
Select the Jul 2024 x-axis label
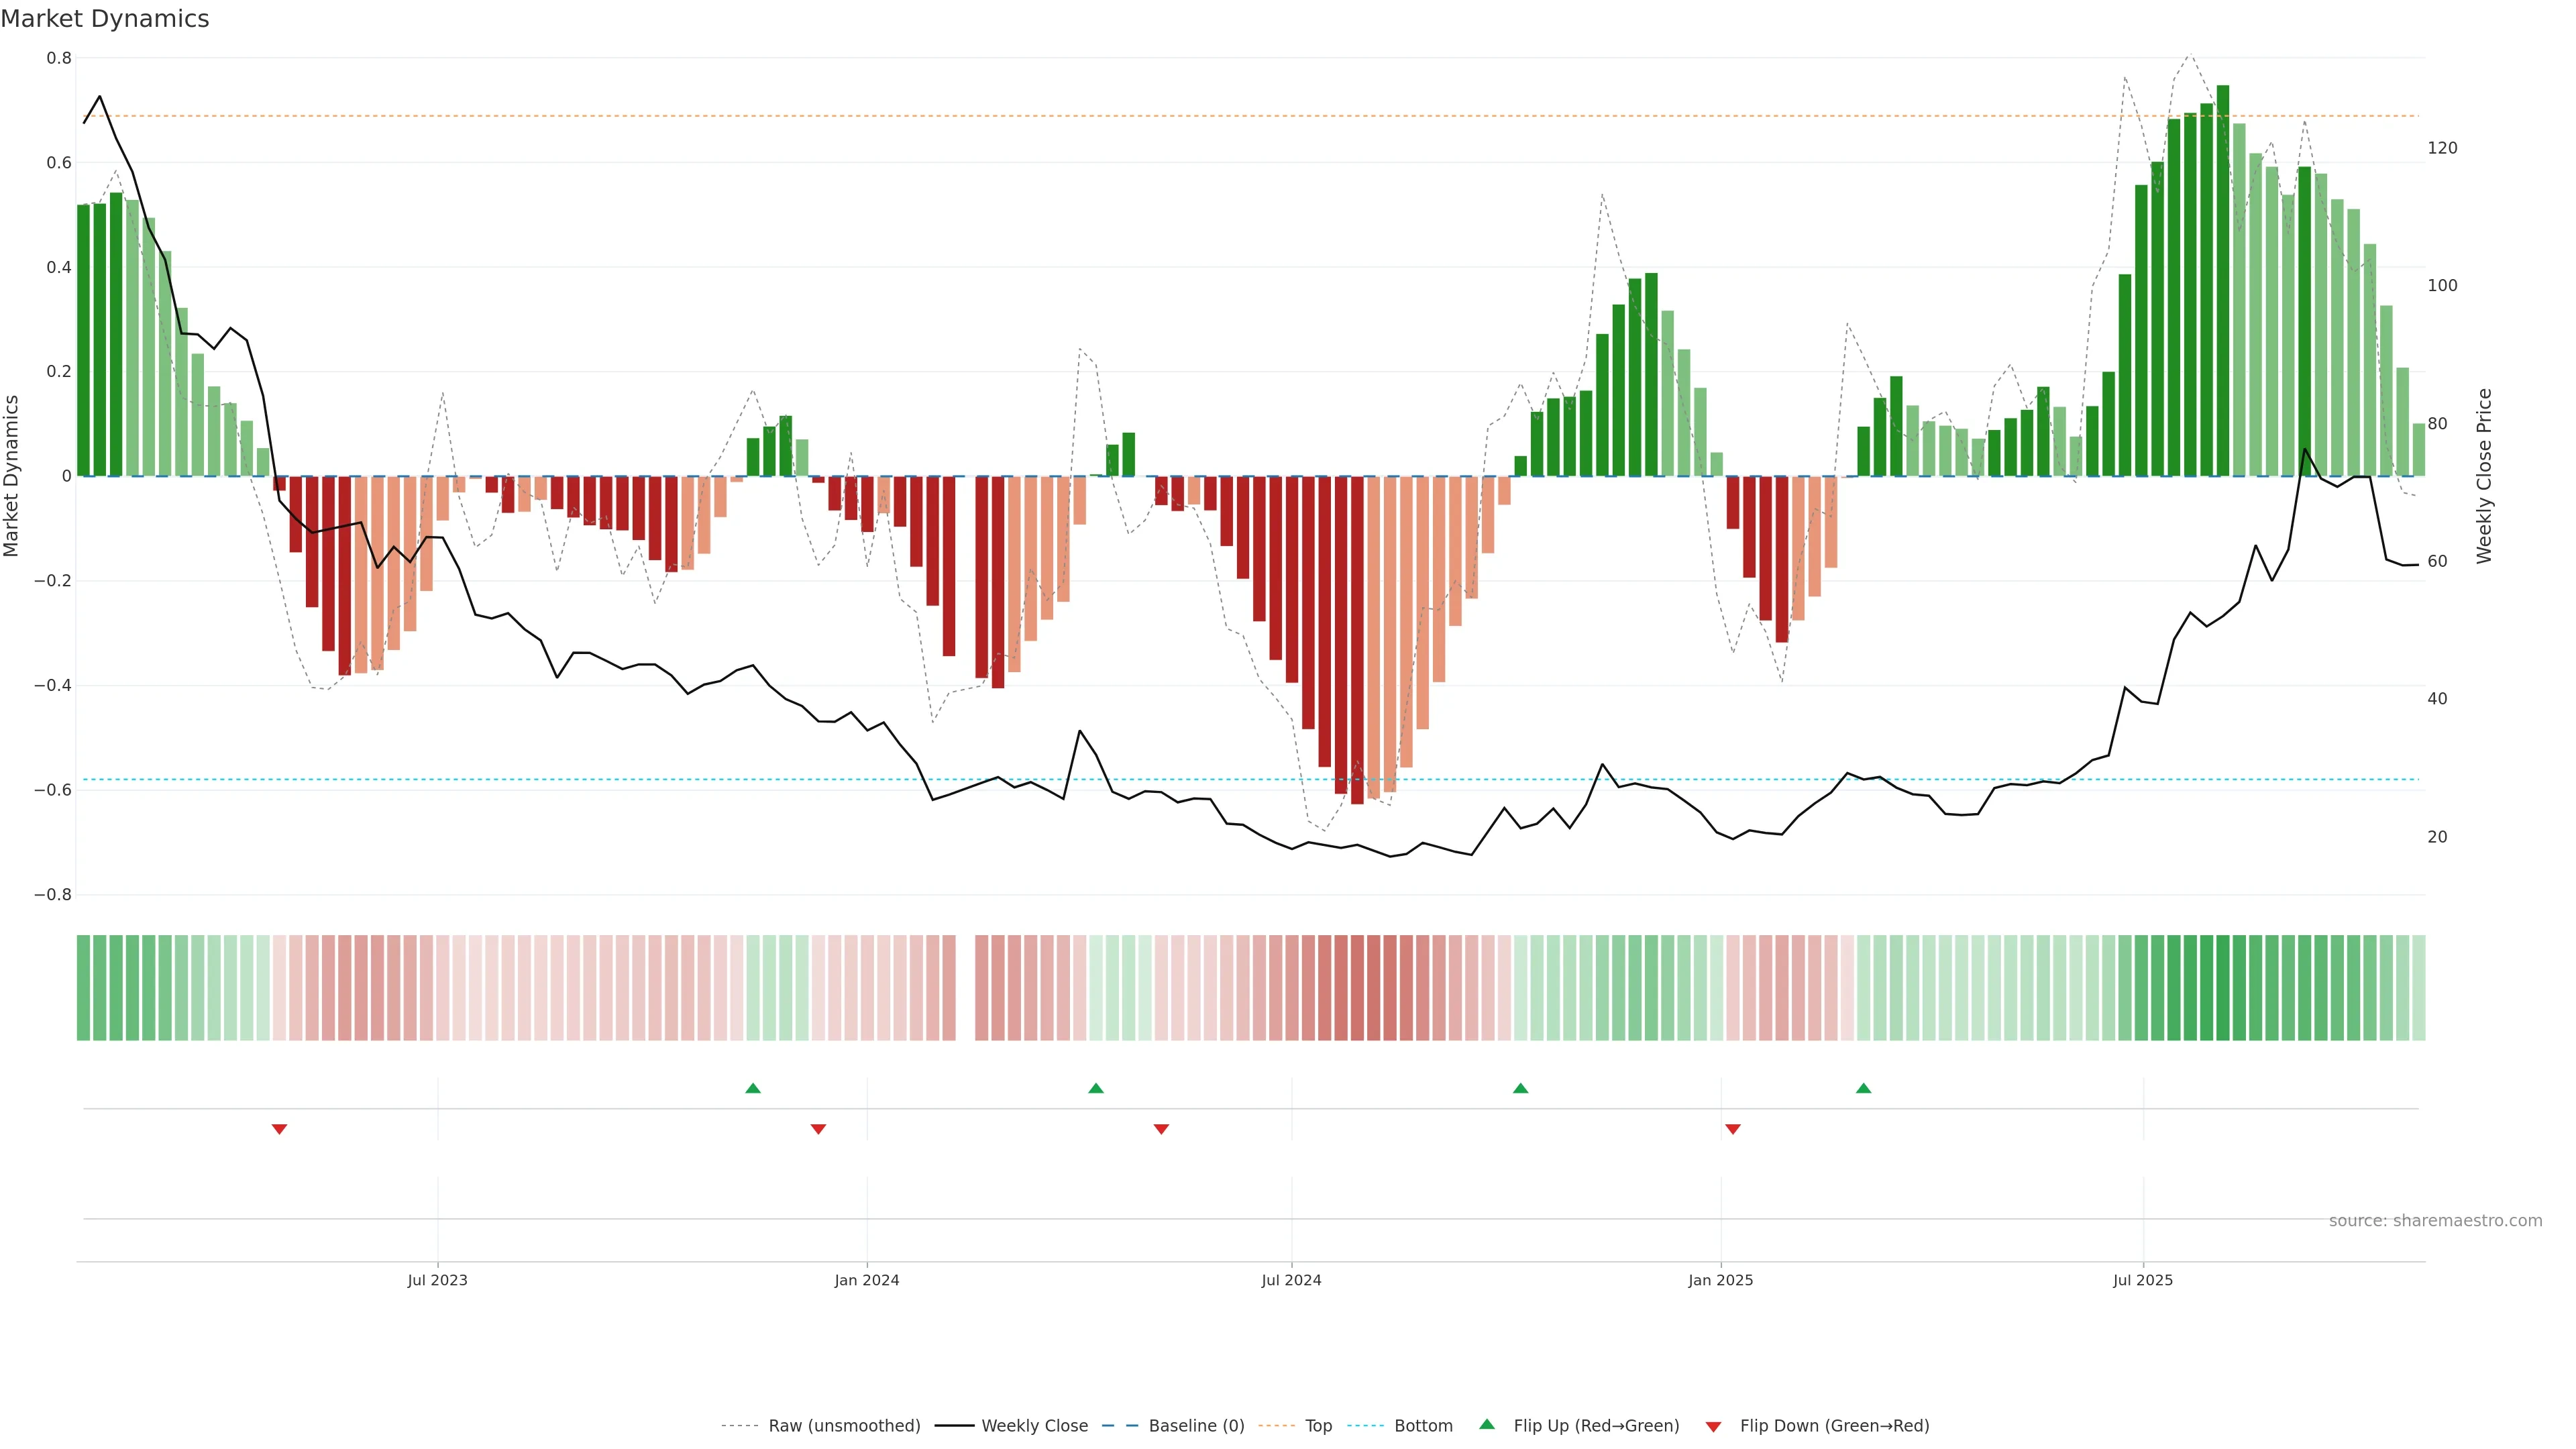[1291, 1280]
